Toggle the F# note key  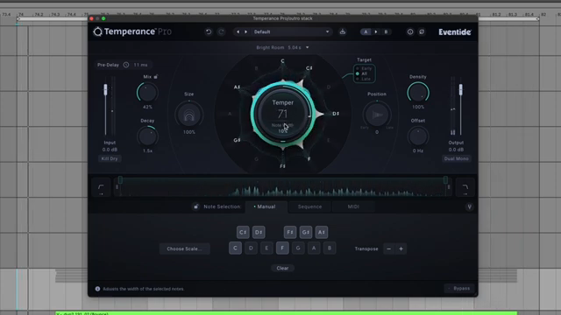point(290,232)
